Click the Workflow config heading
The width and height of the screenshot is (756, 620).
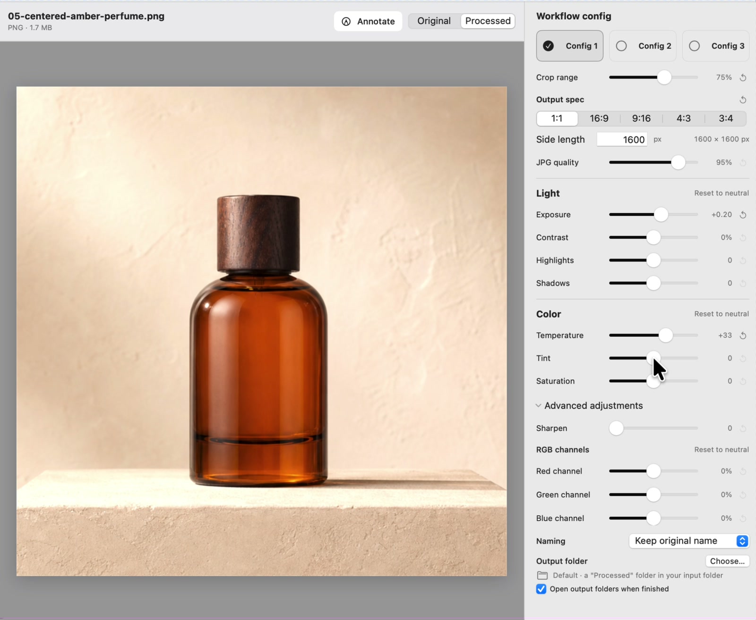(x=574, y=16)
